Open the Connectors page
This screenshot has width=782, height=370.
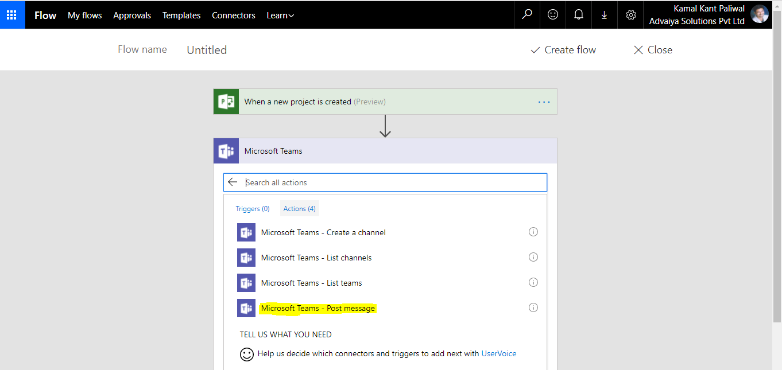point(234,15)
